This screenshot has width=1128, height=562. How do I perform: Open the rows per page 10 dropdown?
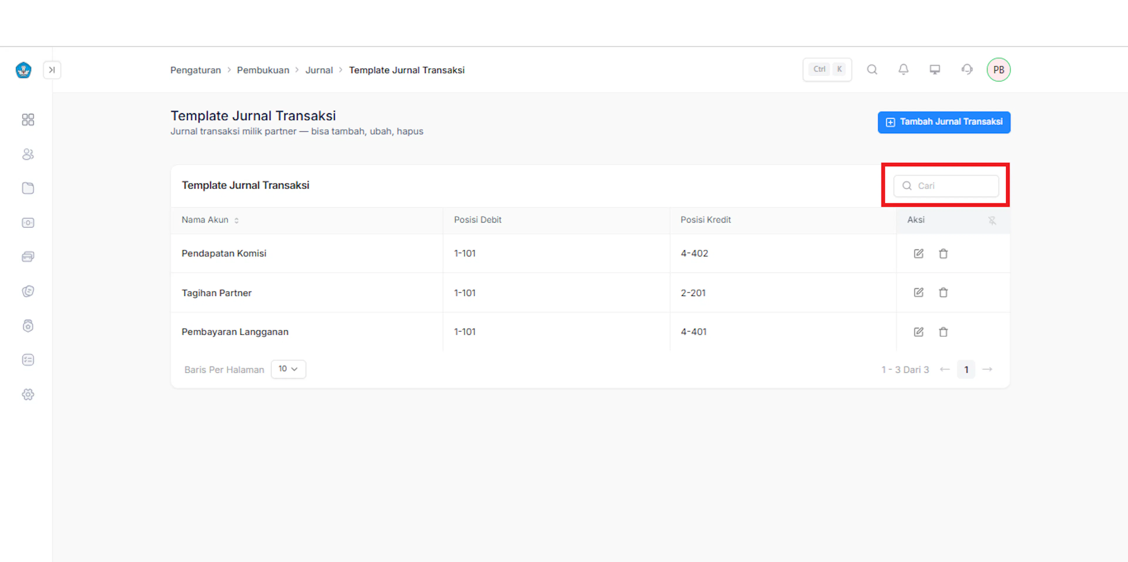[x=288, y=369]
